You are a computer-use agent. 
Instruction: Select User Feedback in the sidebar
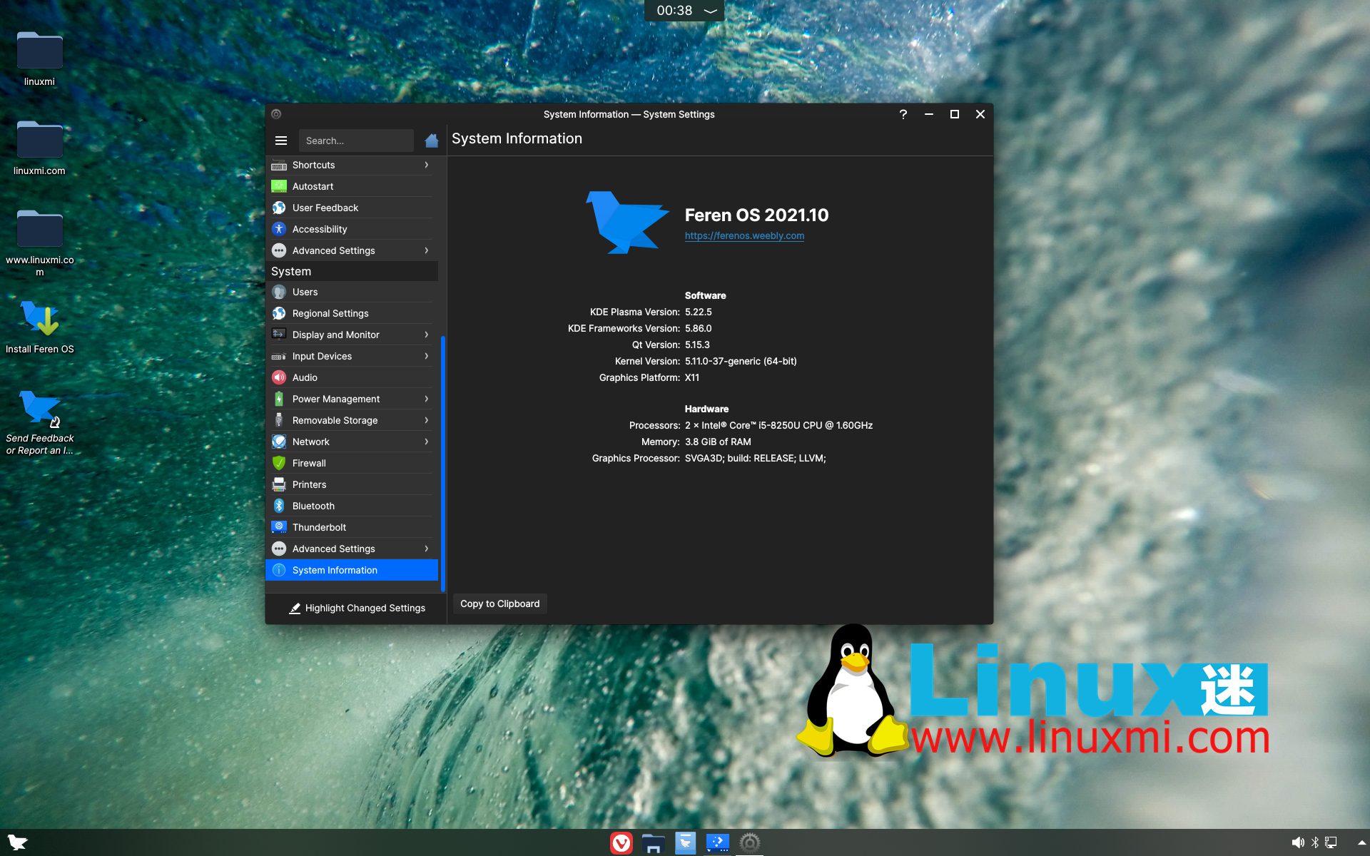pyautogui.click(x=352, y=208)
